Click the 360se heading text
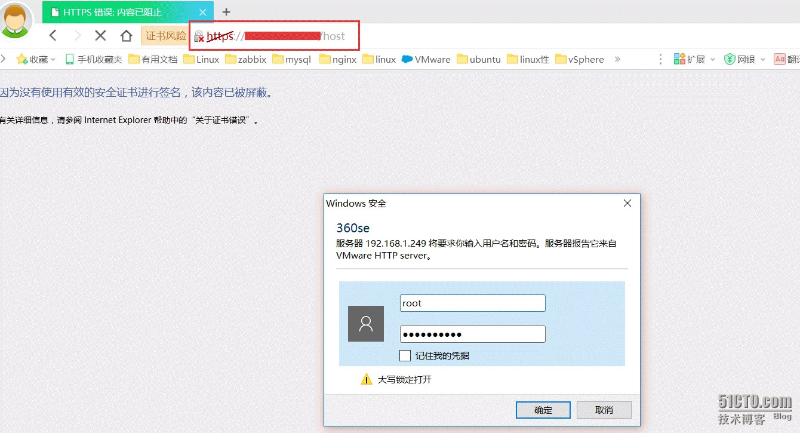The image size is (800, 433). [x=353, y=228]
